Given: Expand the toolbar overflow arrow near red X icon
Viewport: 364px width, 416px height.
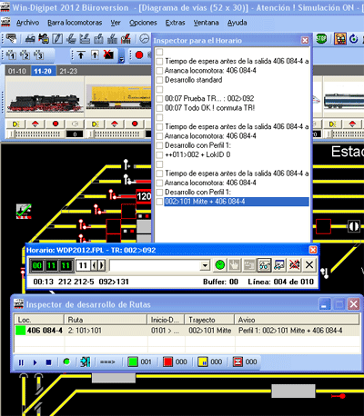Looking at the screenshot, I should tap(121, 59).
